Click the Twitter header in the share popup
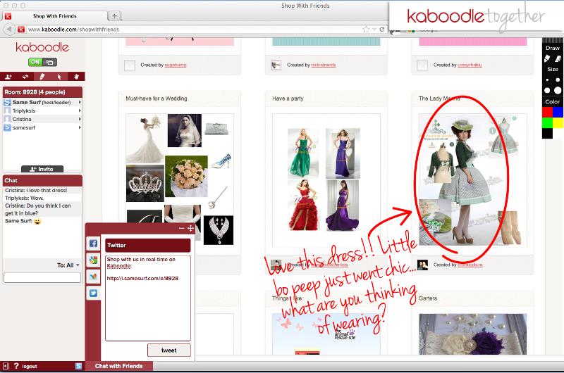The image size is (564, 373). (148, 245)
